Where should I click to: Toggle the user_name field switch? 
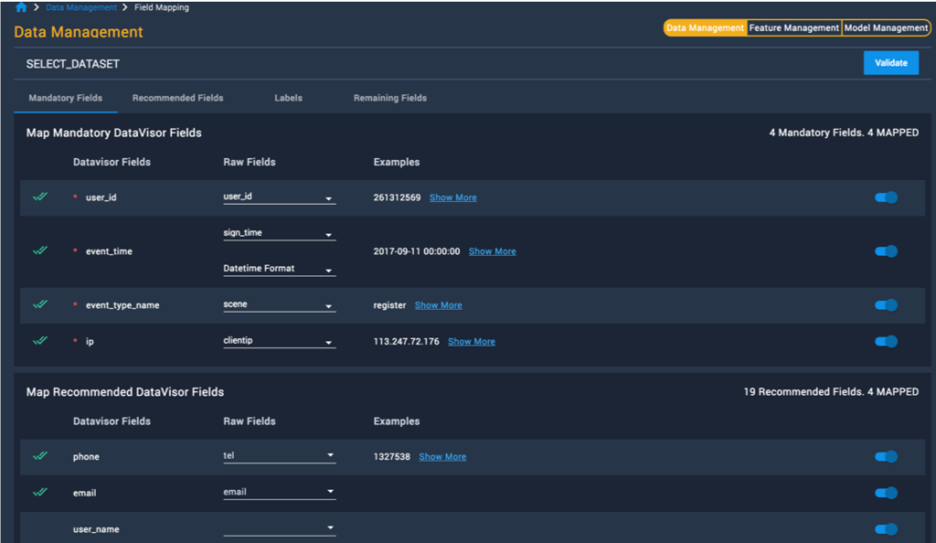coord(886,529)
